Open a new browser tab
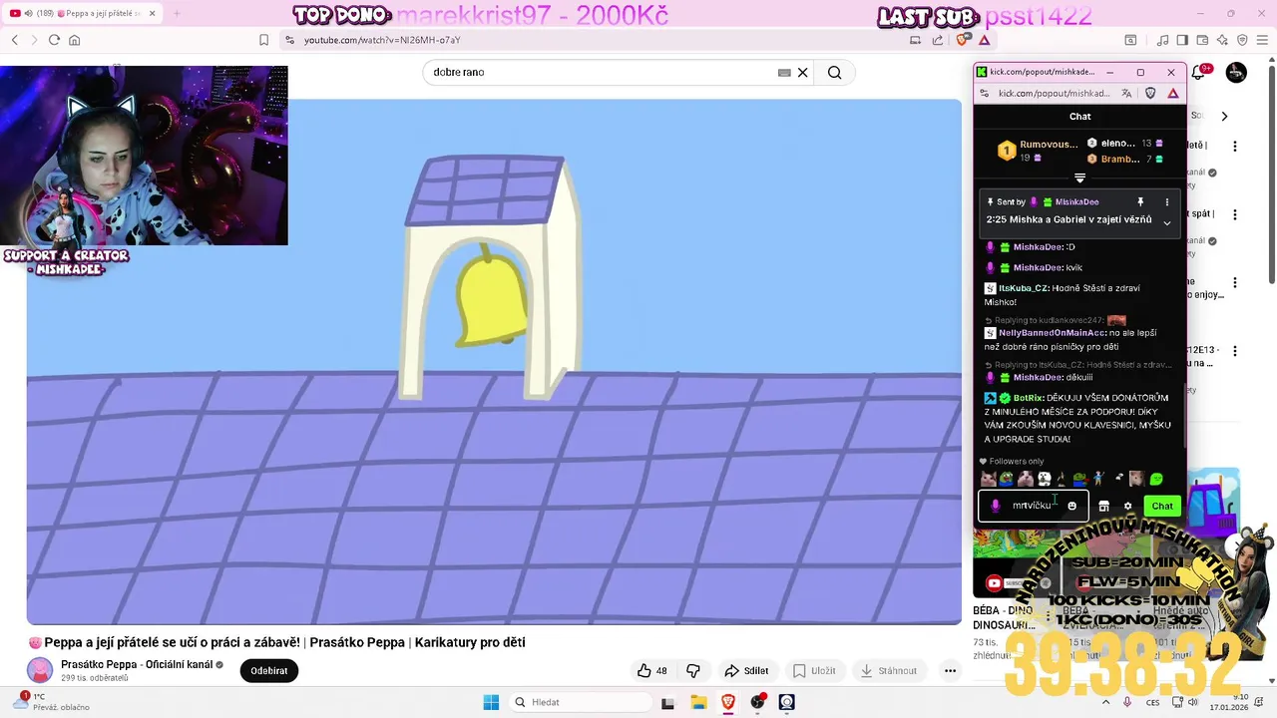This screenshot has width=1277, height=718. [x=177, y=13]
